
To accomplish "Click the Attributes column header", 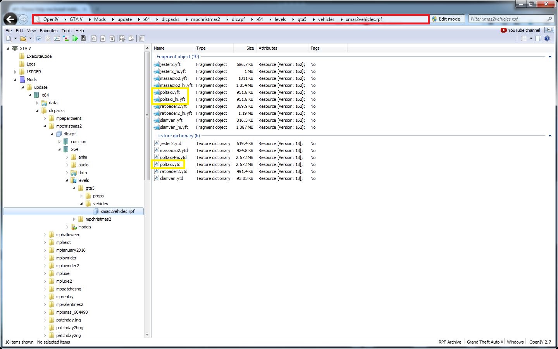I will coord(282,48).
